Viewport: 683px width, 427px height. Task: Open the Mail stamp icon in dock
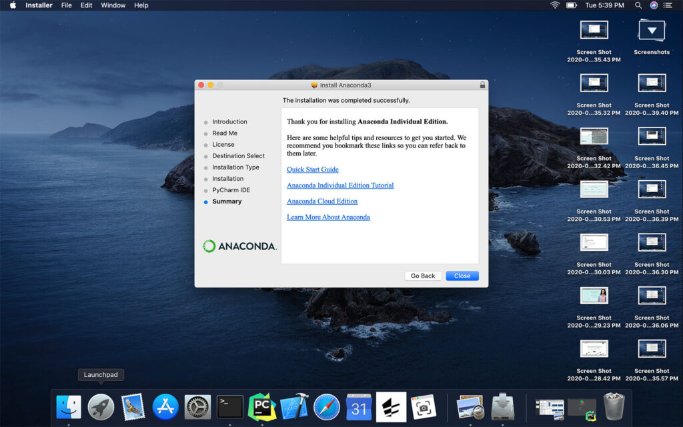(x=133, y=407)
